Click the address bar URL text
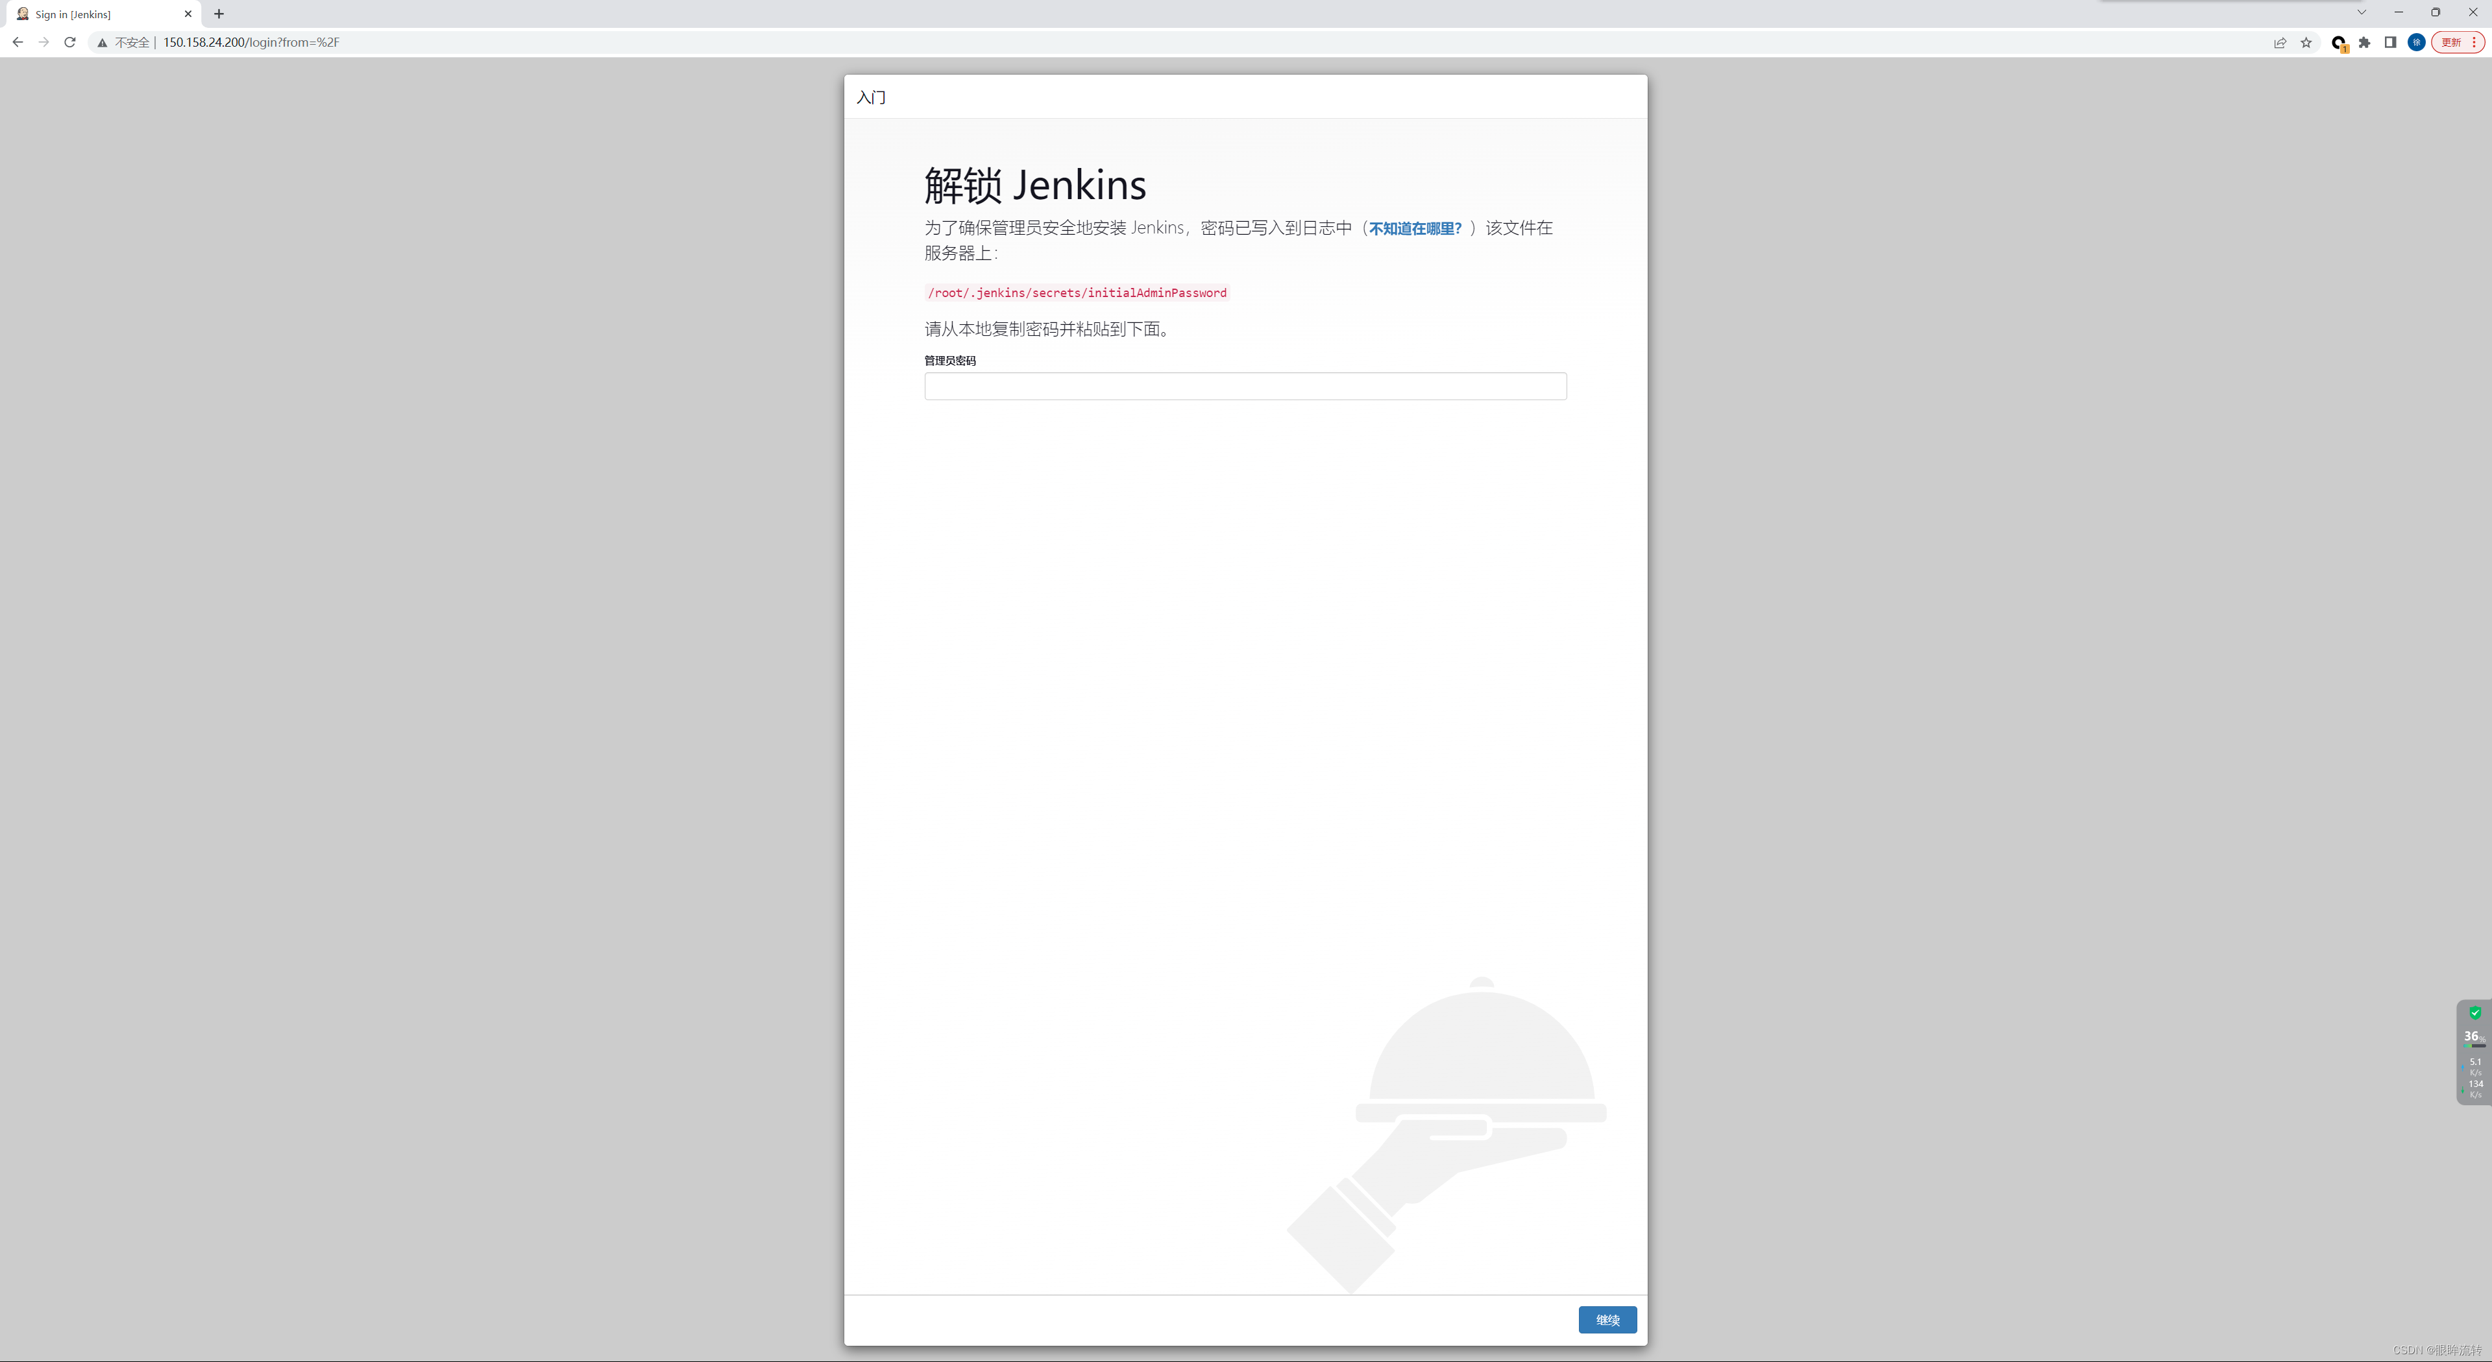 point(250,43)
